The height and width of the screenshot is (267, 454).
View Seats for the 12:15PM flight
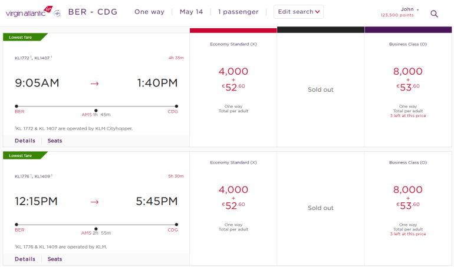(55, 259)
